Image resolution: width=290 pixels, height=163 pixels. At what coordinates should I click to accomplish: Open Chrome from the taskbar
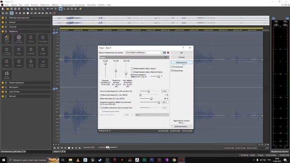point(174,160)
